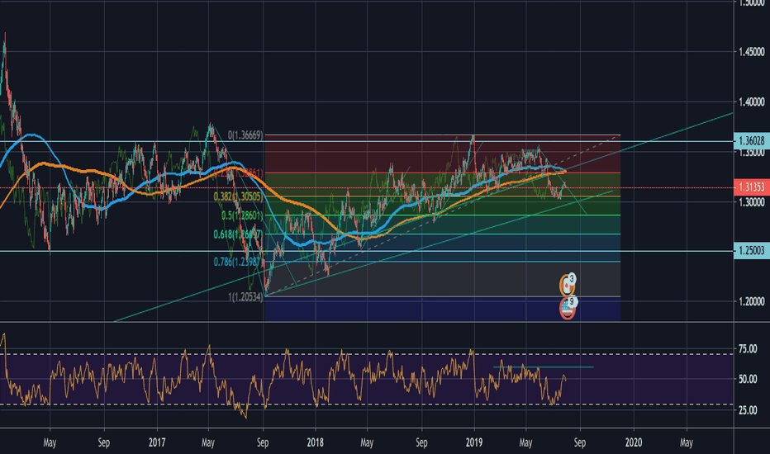Viewport: 770px width, 454px height.
Task: Select the Fibonacci 0(1.36669) level label
Action: 245,135
